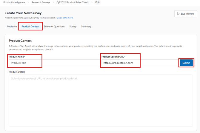Open the Screener Questions tab

(x=54, y=27)
